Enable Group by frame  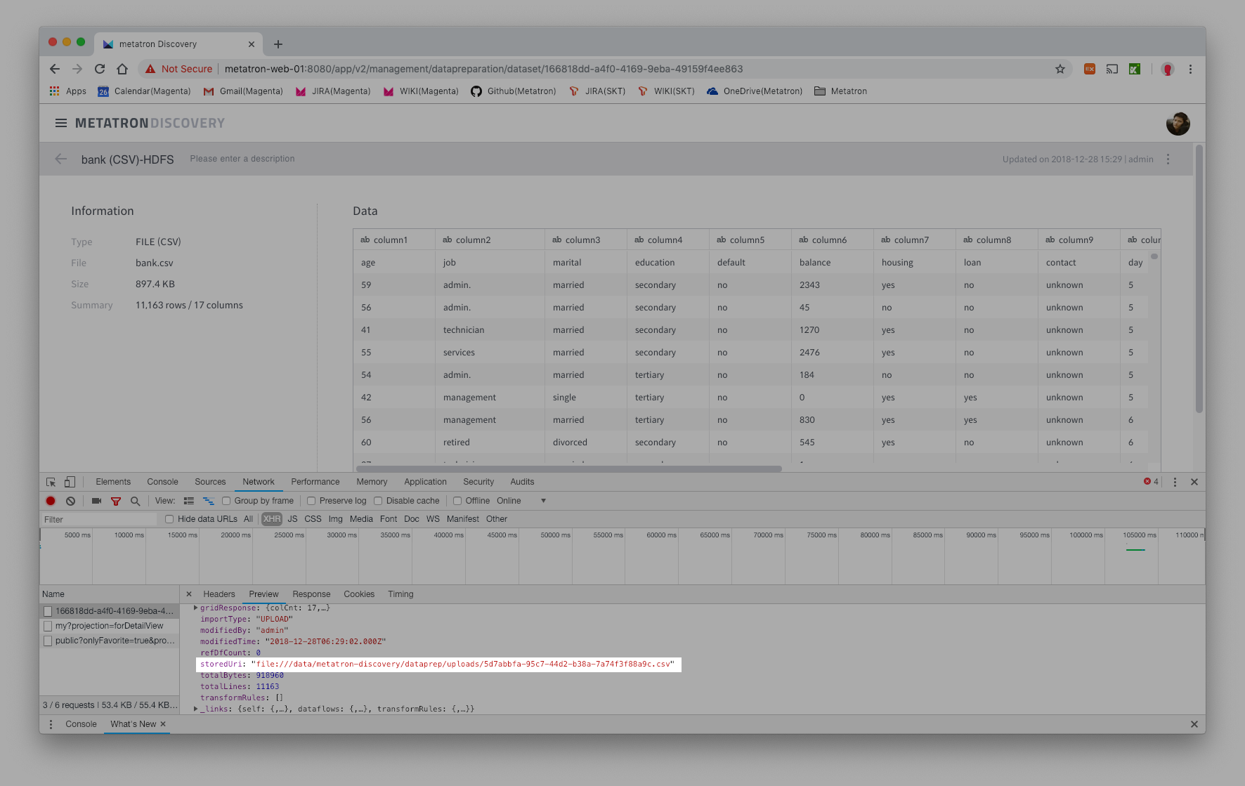pos(226,501)
